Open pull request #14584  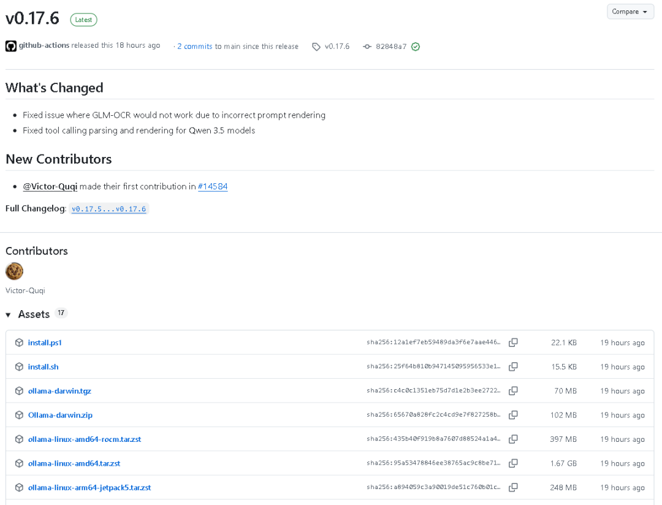[x=213, y=186]
